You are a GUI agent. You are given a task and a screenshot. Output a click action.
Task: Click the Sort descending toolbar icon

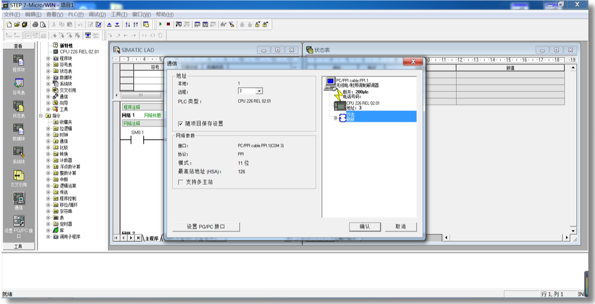click(x=136, y=24)
